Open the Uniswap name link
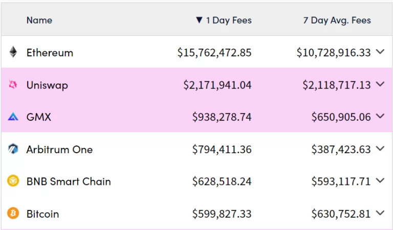The height and width of the screenshot is (230, 393). 47,85
